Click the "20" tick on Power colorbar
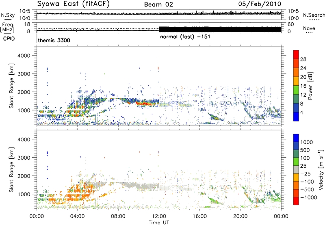 303,77
